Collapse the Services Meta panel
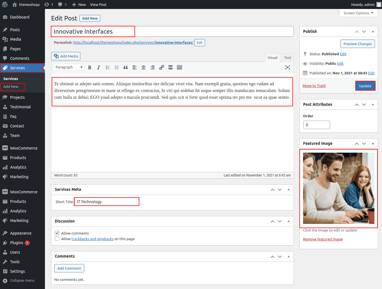The image size is (382, 289). pyautogui.click(x=288, y=190)
